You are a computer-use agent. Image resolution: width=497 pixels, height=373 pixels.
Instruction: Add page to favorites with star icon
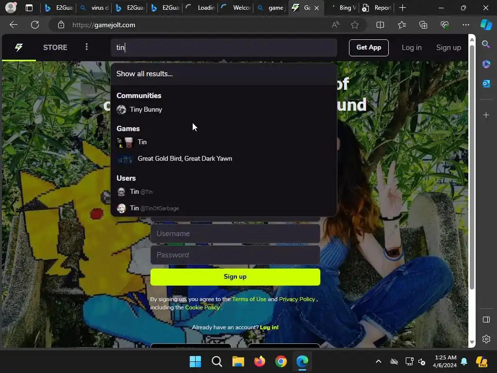coord(355,25)
